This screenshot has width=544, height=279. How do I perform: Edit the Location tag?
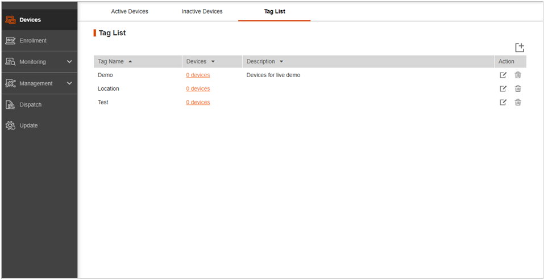tap(503, 88)
